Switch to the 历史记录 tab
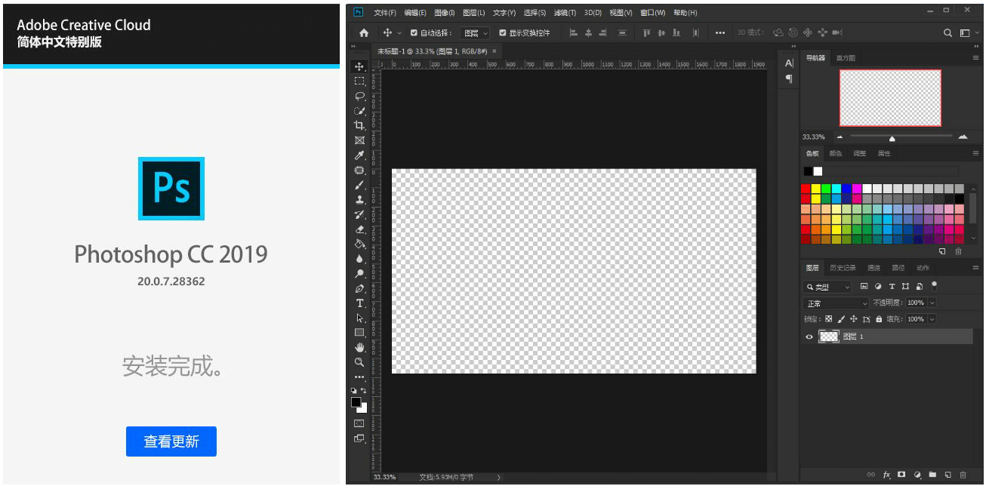The height and width of the screenshot is (486, 986). pos(843,268)
